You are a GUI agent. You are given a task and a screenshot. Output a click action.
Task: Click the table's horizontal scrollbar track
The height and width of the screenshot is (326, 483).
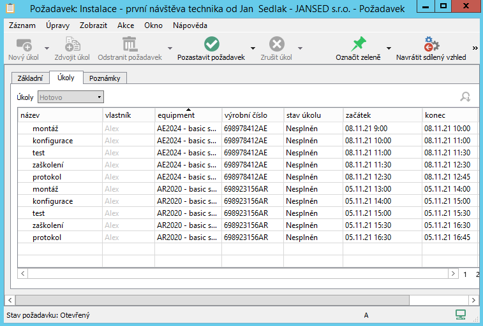coord(236,274)
